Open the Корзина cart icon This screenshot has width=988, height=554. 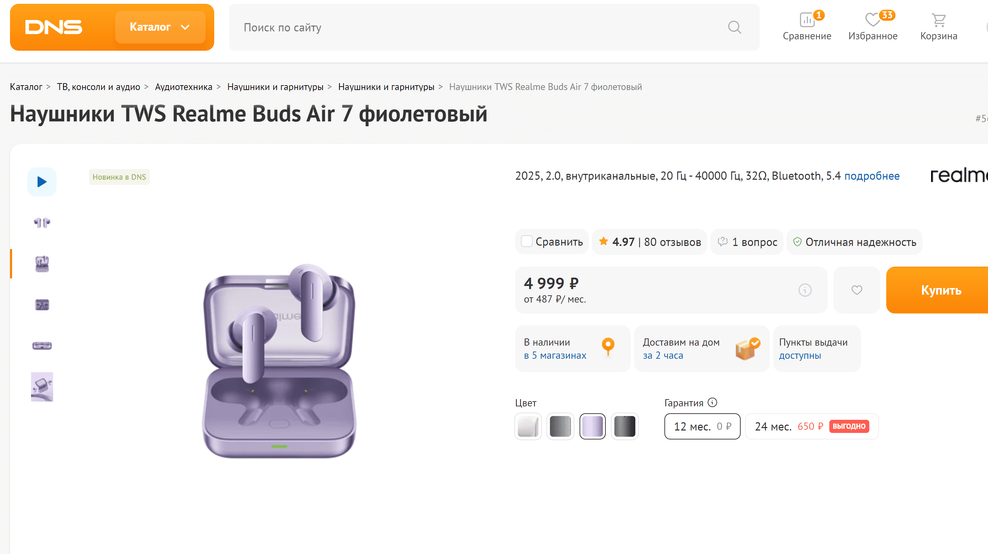pyautogui.click(x=939, y=20)
